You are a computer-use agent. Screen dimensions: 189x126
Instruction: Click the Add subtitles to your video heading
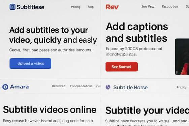53,35
